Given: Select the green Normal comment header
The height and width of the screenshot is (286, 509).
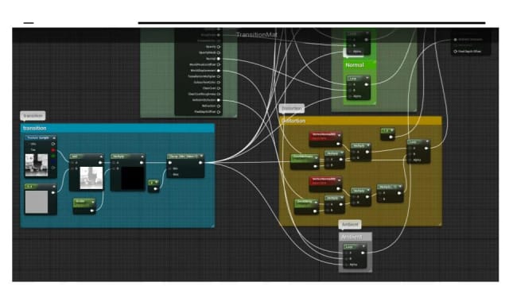Looking at the screenshot, I should 359,65.
